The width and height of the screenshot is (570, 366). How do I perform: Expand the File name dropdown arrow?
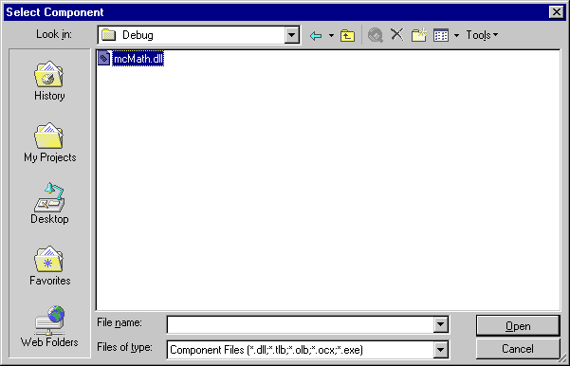440,324
